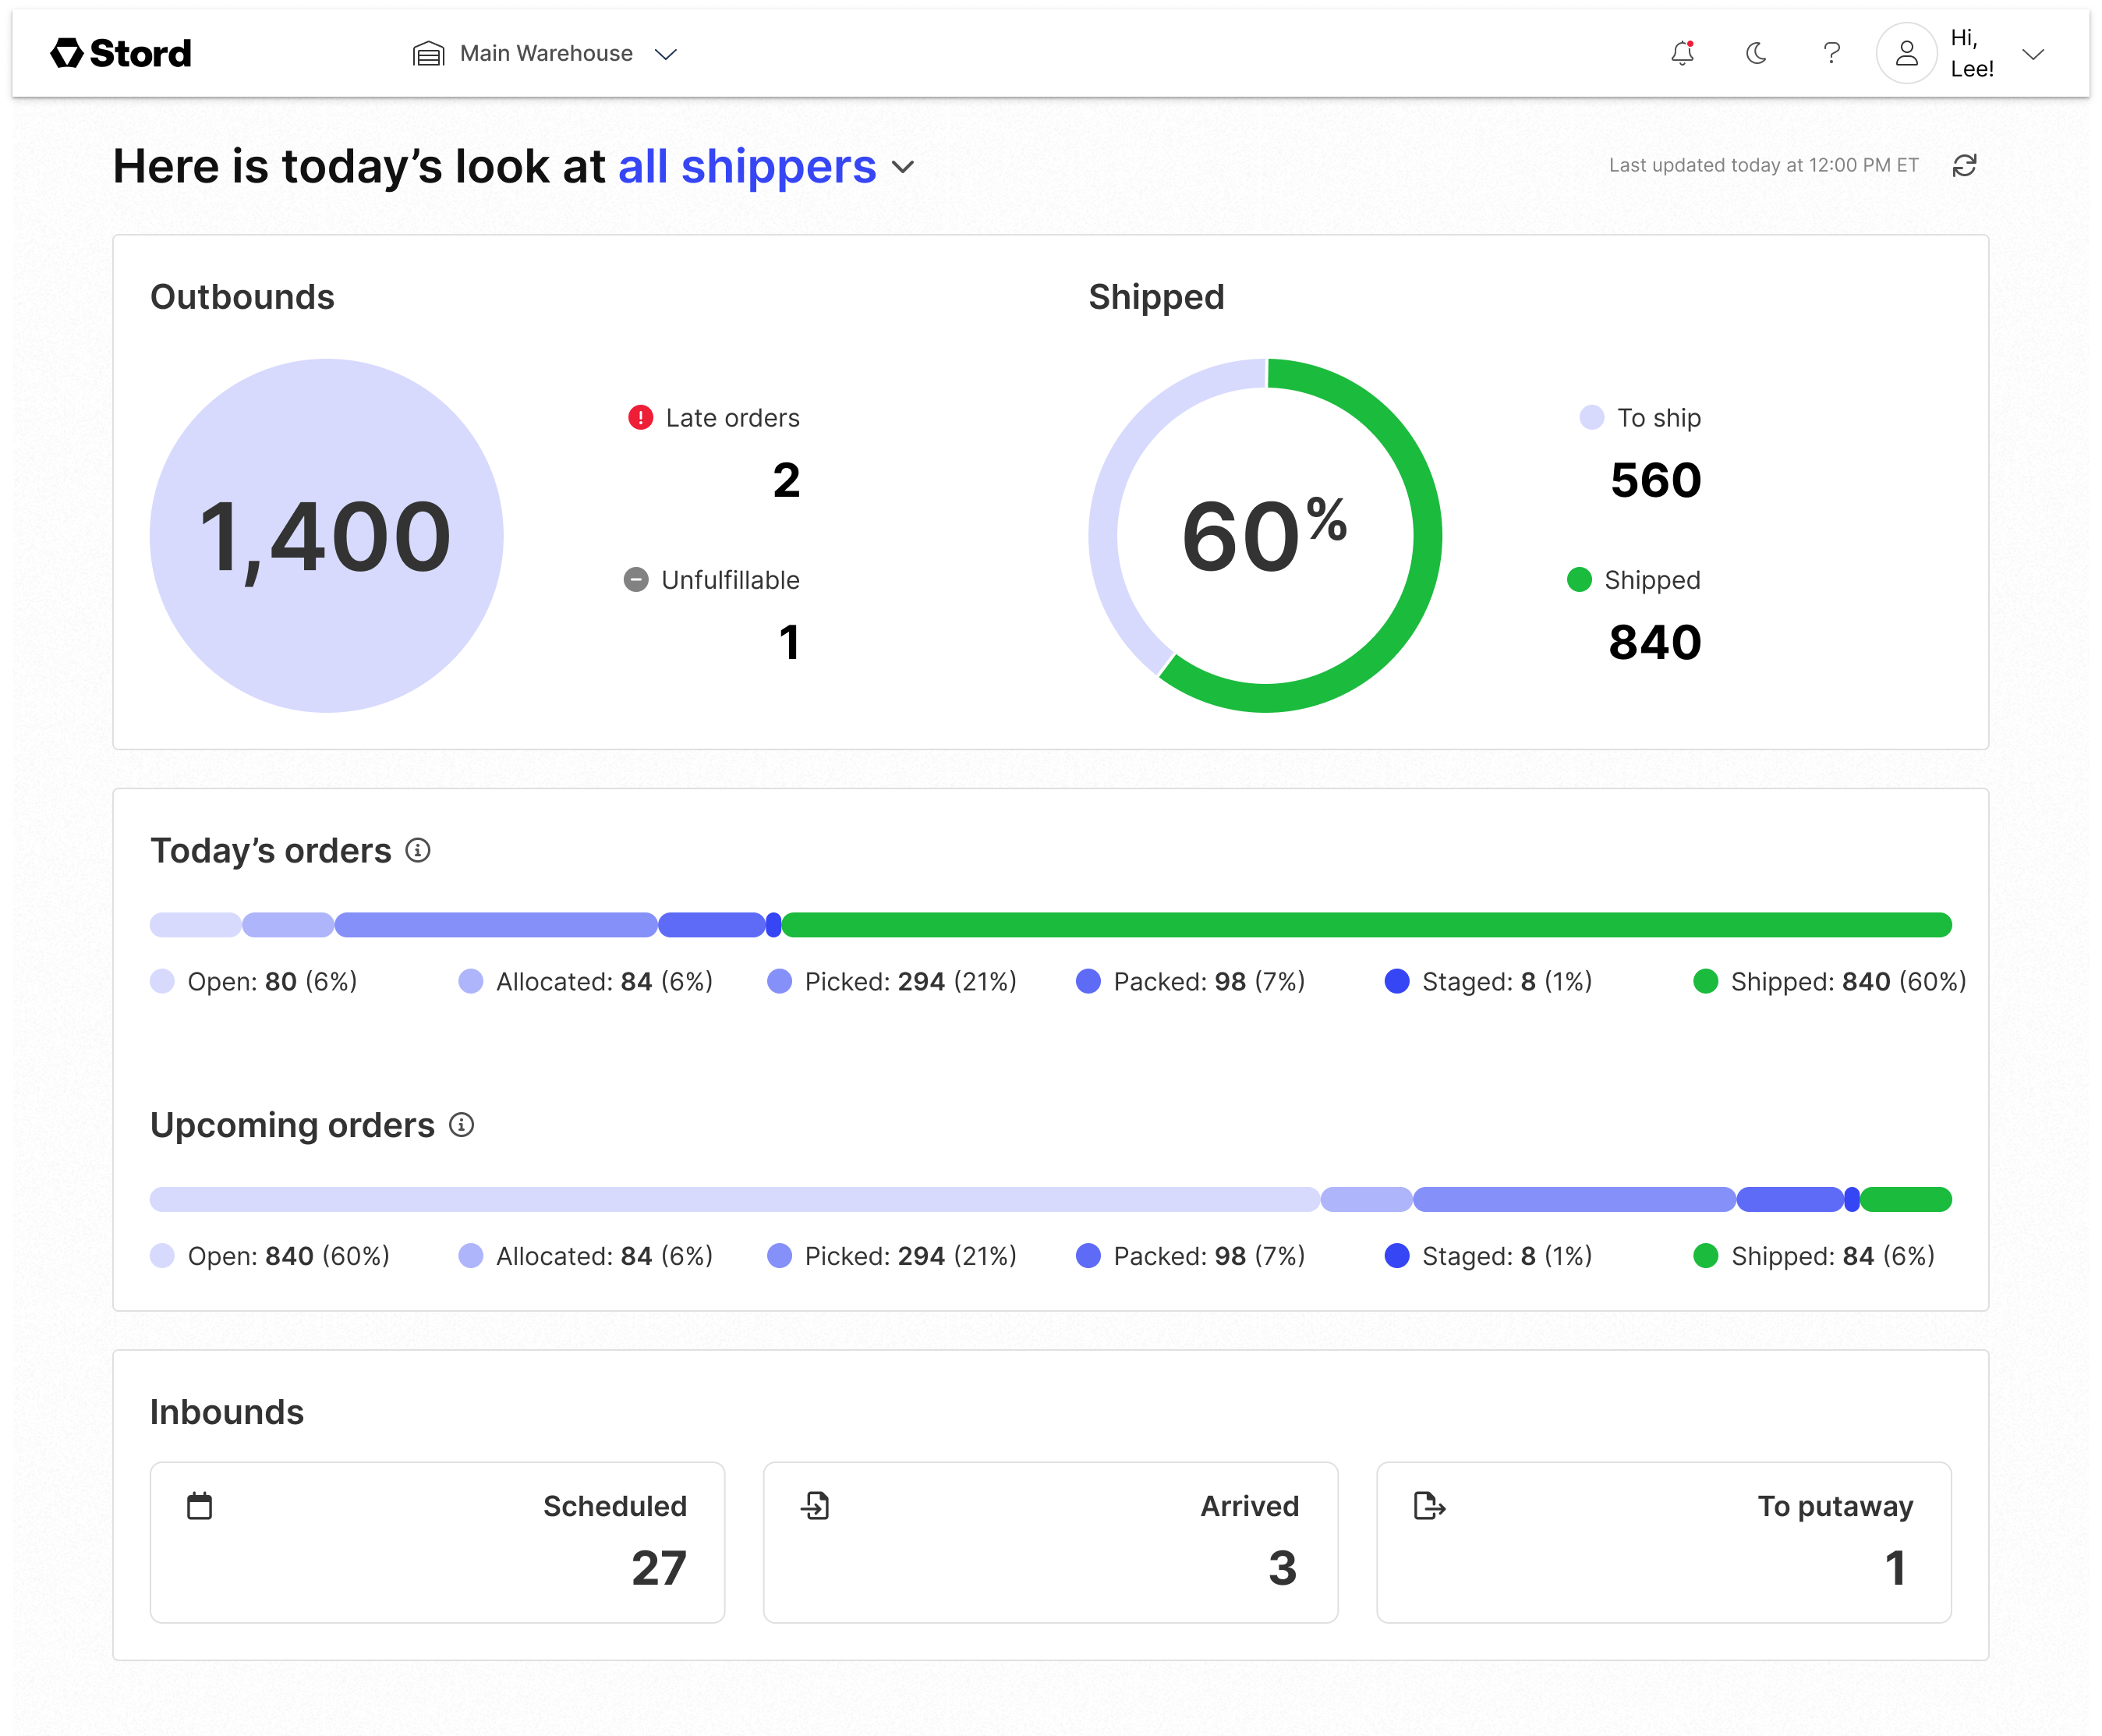The image size is (2102, 1736).
Task: Click the Picked legend swatch under Today's orders
Action: click(780, 981)
